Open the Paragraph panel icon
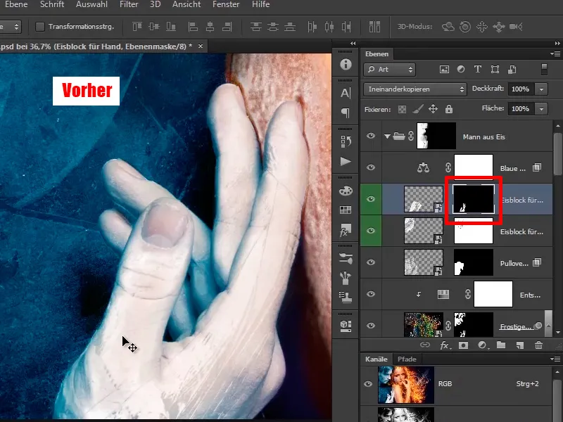563x422 pixels. click(x=346, y=113)
